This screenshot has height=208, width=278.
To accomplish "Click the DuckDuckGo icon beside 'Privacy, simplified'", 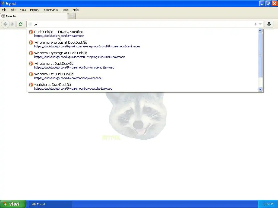I will [x=31, y=32].
